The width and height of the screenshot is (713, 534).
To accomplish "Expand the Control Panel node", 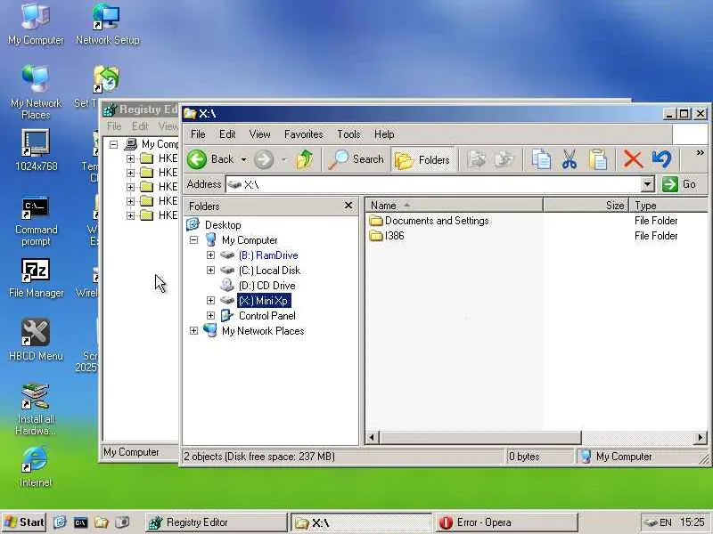I will click(210, 315).
